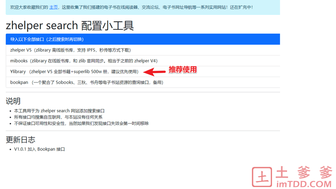
Task: Click text 所有接口均搜集自互联网，与本站没有任何关系
Action: tap(58, 117)
